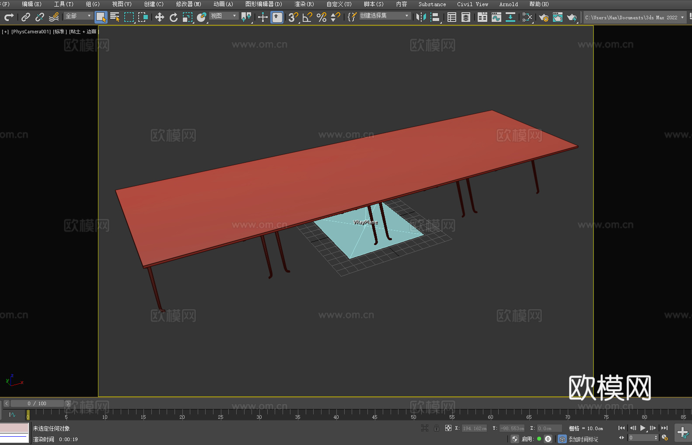Open the Curve Editor icon
Viewport: 692px width, 445px height.
[496, 17]
